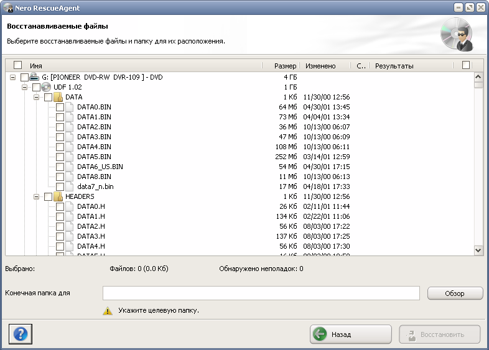Check the UDF 1.02 checkbox

(x=36, y=87)
